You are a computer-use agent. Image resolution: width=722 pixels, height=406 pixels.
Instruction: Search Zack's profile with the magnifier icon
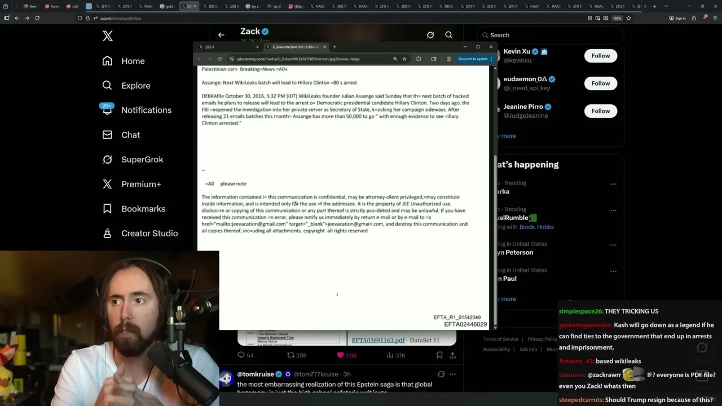449,35
